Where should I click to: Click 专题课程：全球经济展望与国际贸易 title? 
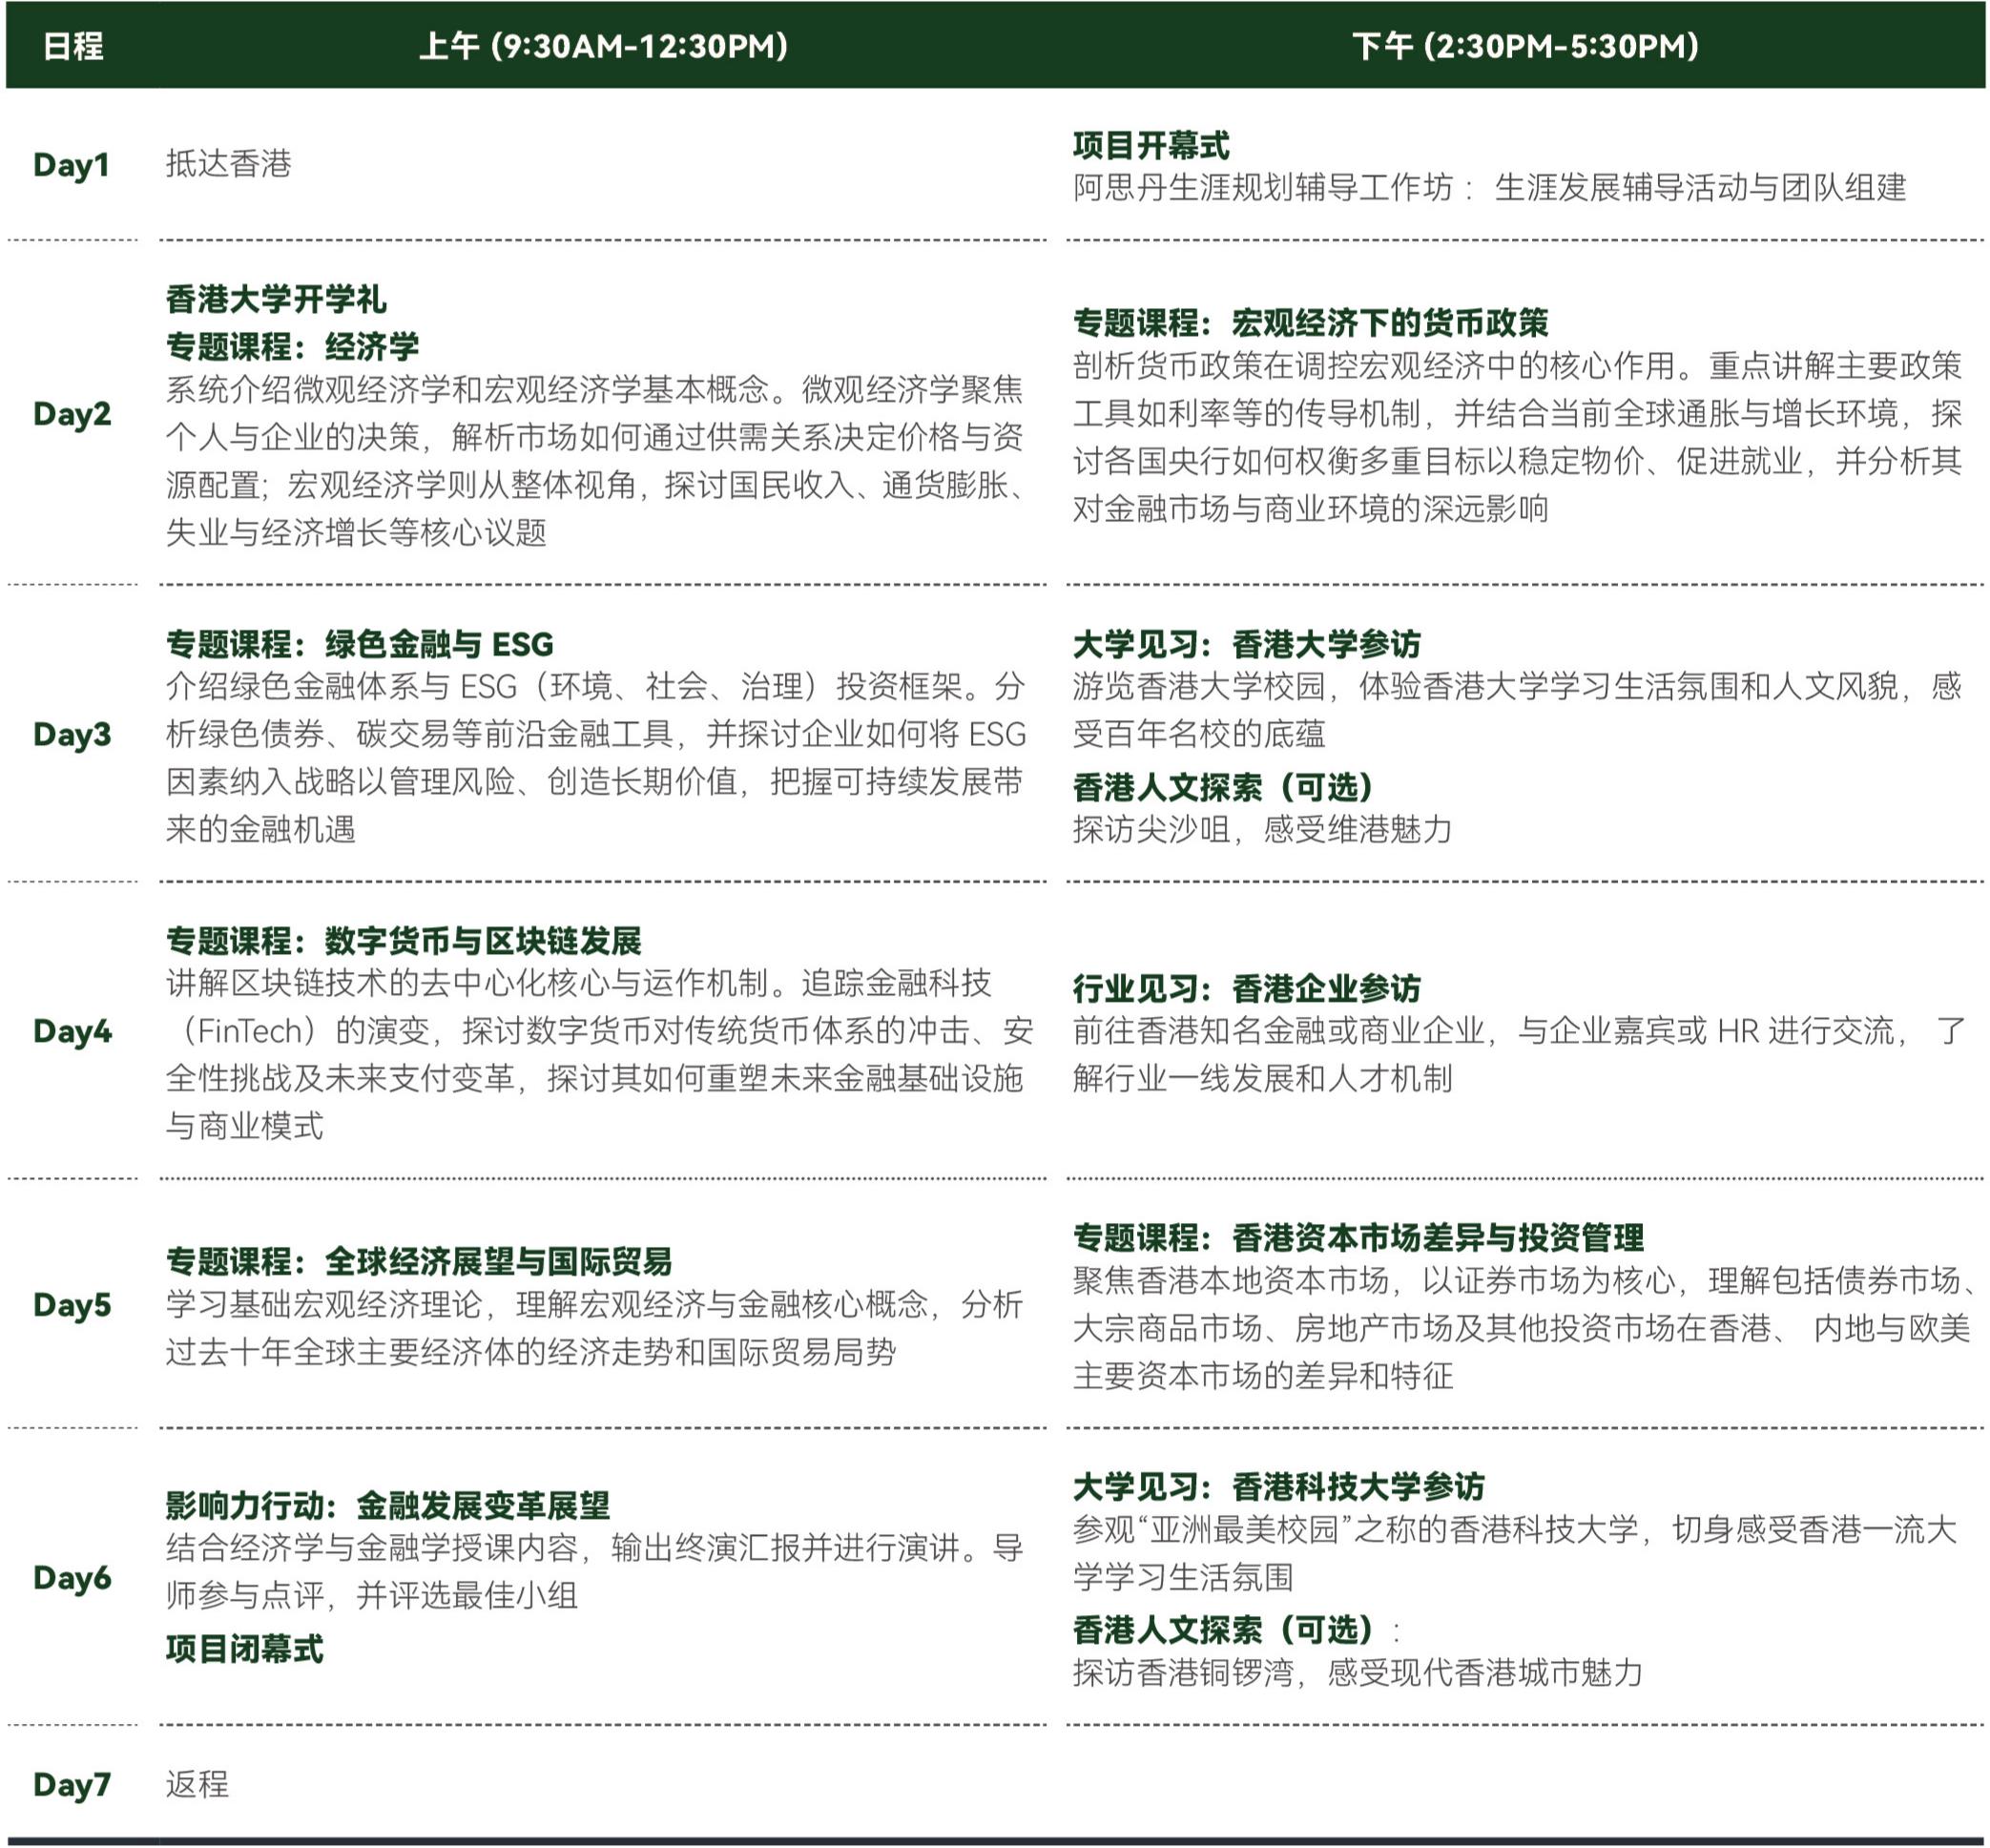coord(419,1262)
